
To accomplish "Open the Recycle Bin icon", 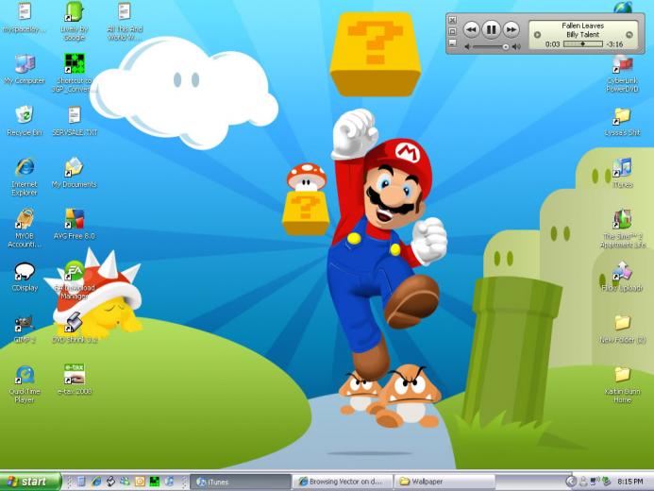I will 25,115.
